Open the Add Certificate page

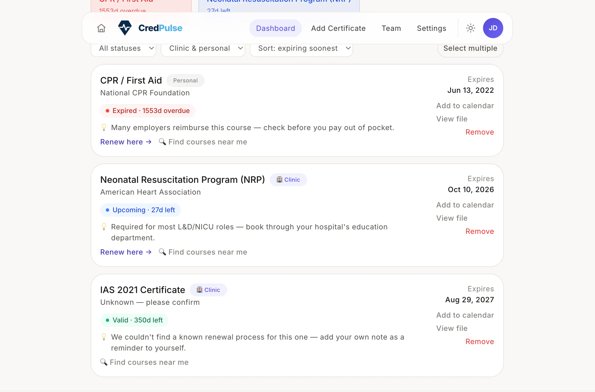pyautogui.click(x=338, y=28)
